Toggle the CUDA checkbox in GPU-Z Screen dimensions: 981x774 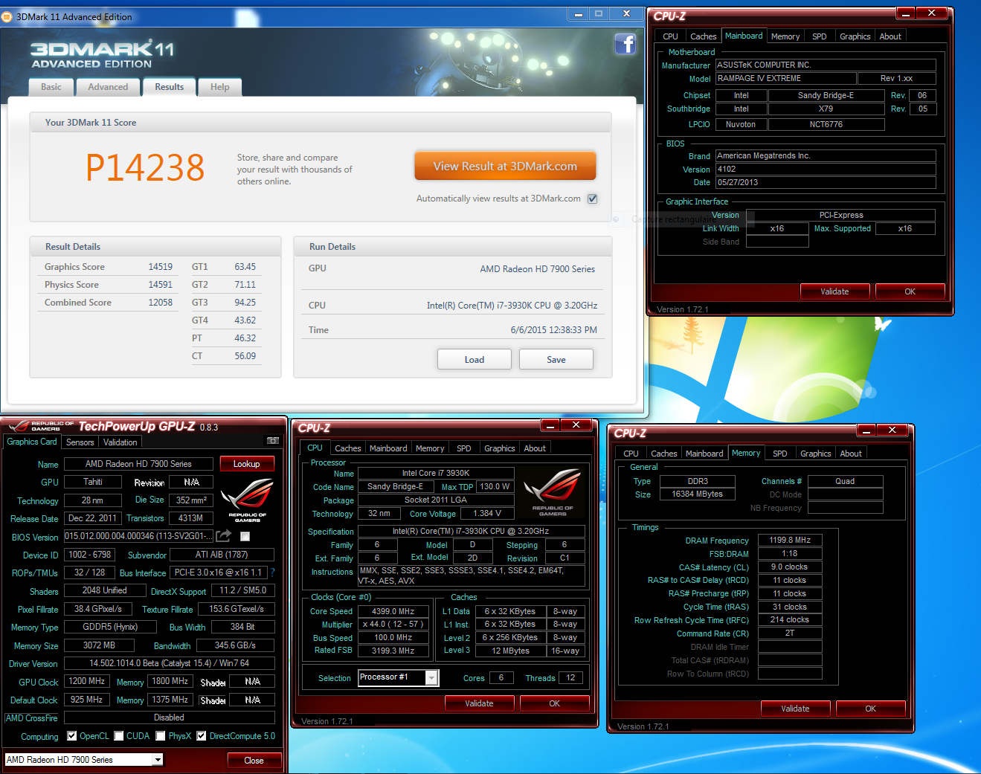(x=118, y=736)
